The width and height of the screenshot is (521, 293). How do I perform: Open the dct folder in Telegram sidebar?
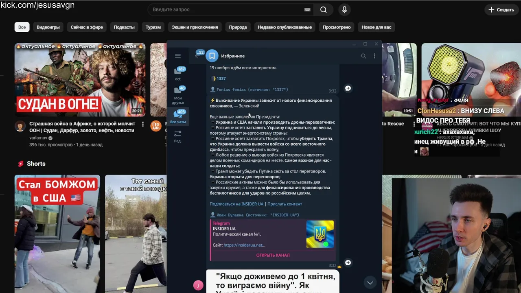click(x=178, y=73)
